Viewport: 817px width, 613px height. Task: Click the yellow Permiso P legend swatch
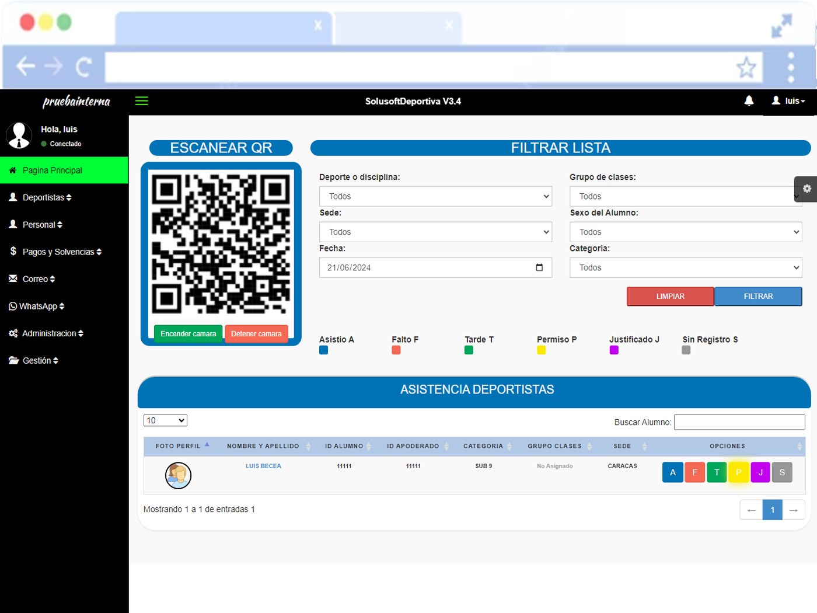click(x=542, y=350)
